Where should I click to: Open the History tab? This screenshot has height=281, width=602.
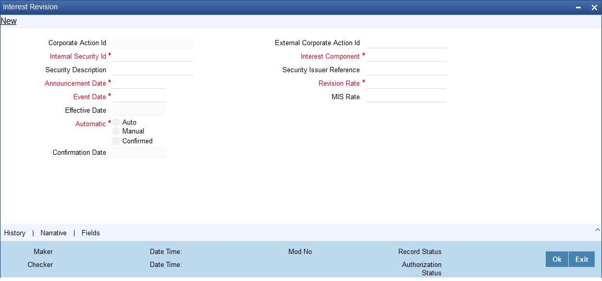click(x=15, y=233)
